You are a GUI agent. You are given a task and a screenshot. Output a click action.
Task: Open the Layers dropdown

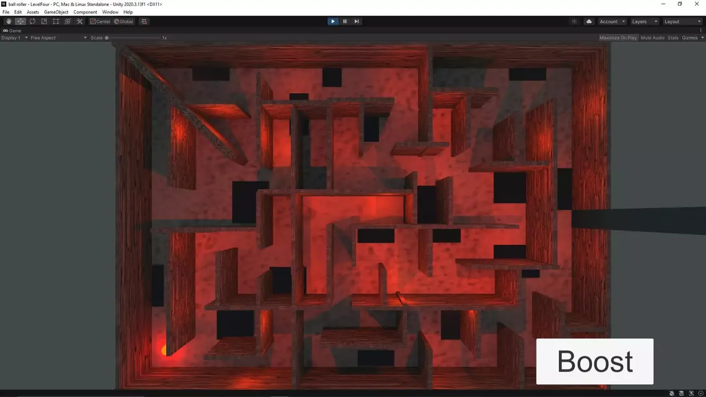pos(644,21)
